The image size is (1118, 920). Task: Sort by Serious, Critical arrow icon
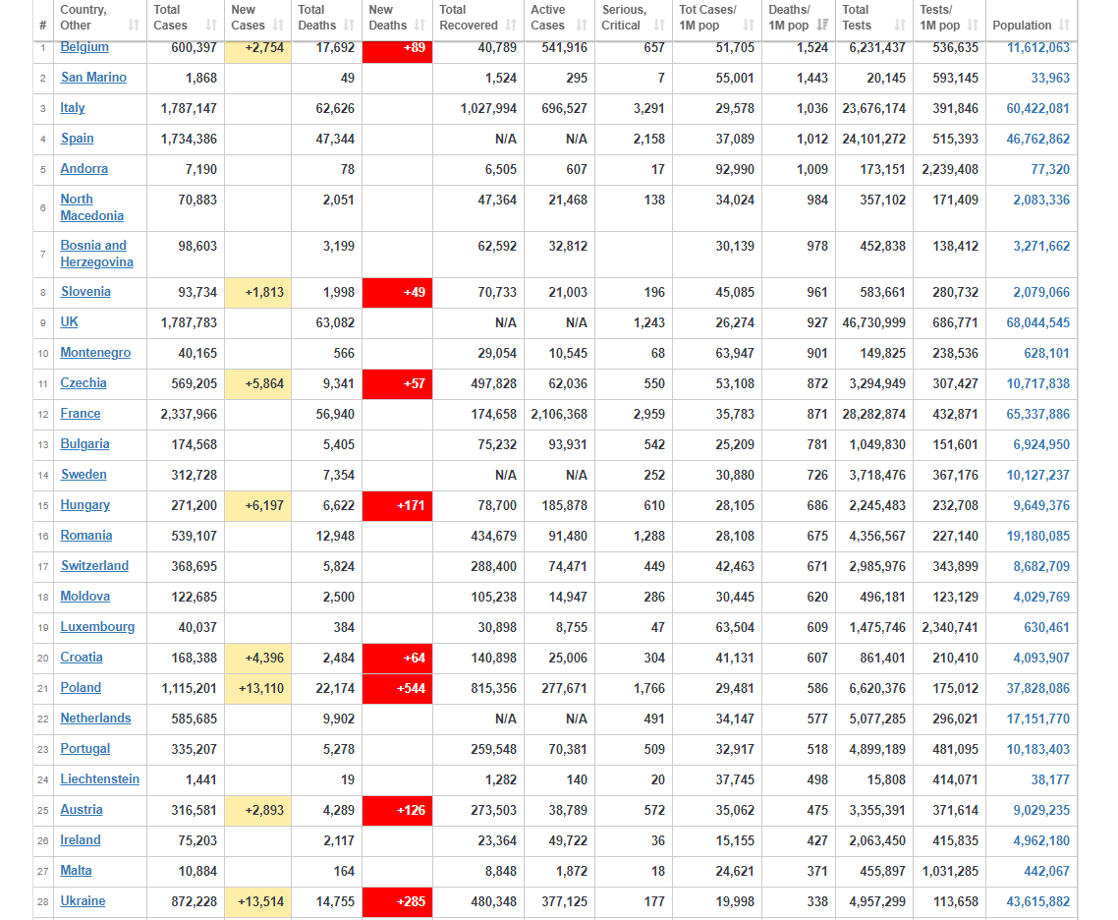[660, 26]
